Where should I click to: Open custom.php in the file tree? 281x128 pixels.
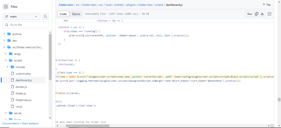(23, 74)
